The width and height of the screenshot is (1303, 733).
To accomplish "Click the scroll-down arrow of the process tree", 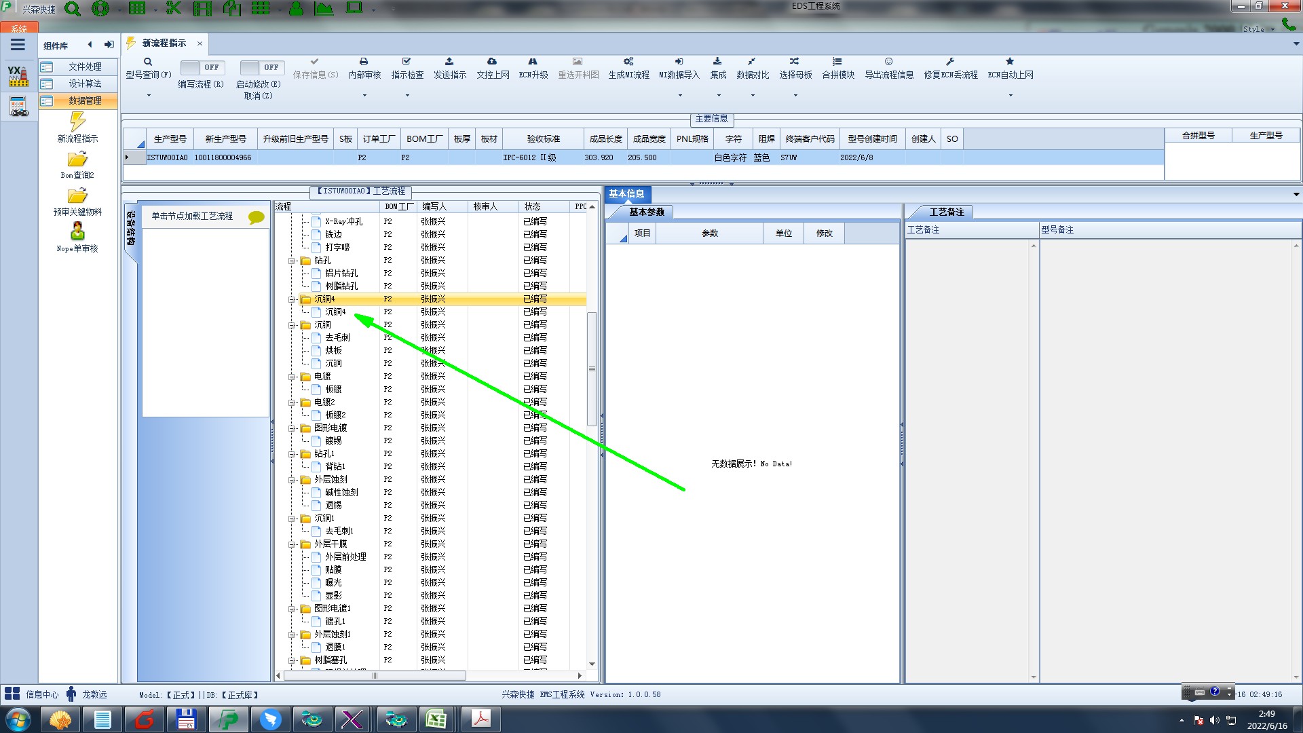I will [x=592, y=664].
